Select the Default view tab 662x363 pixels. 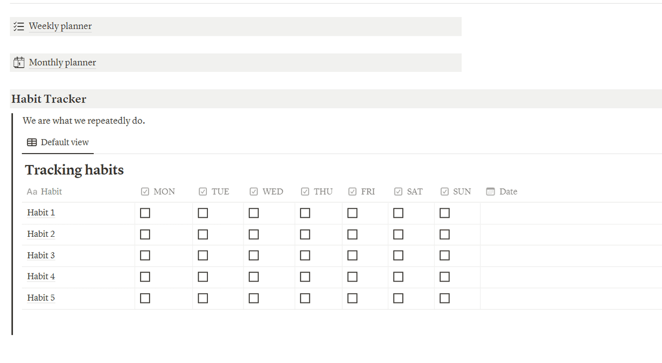[x=58, y=142]
